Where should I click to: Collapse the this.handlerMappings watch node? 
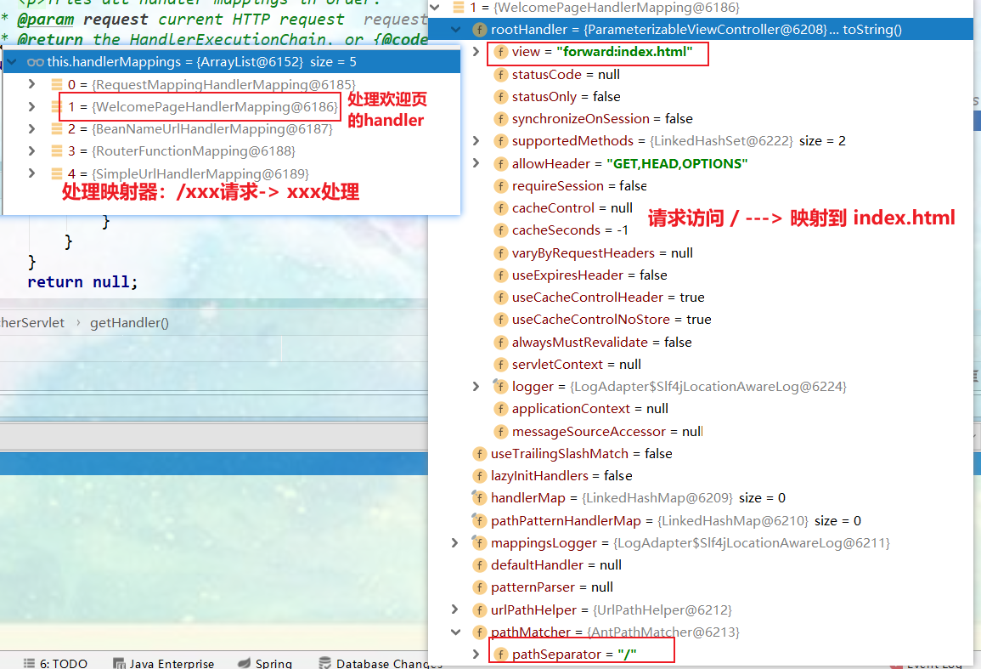pos(11,61)
